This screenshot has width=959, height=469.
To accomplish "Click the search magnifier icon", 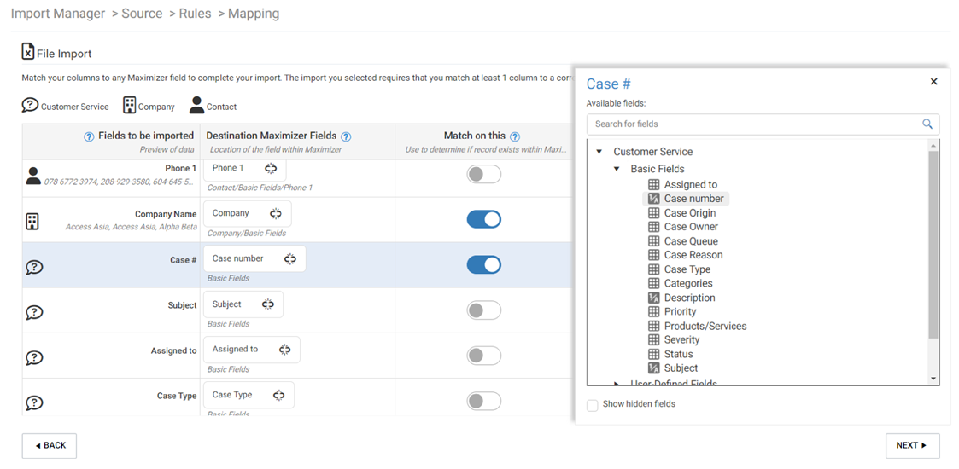I will (x=927, y=124).
